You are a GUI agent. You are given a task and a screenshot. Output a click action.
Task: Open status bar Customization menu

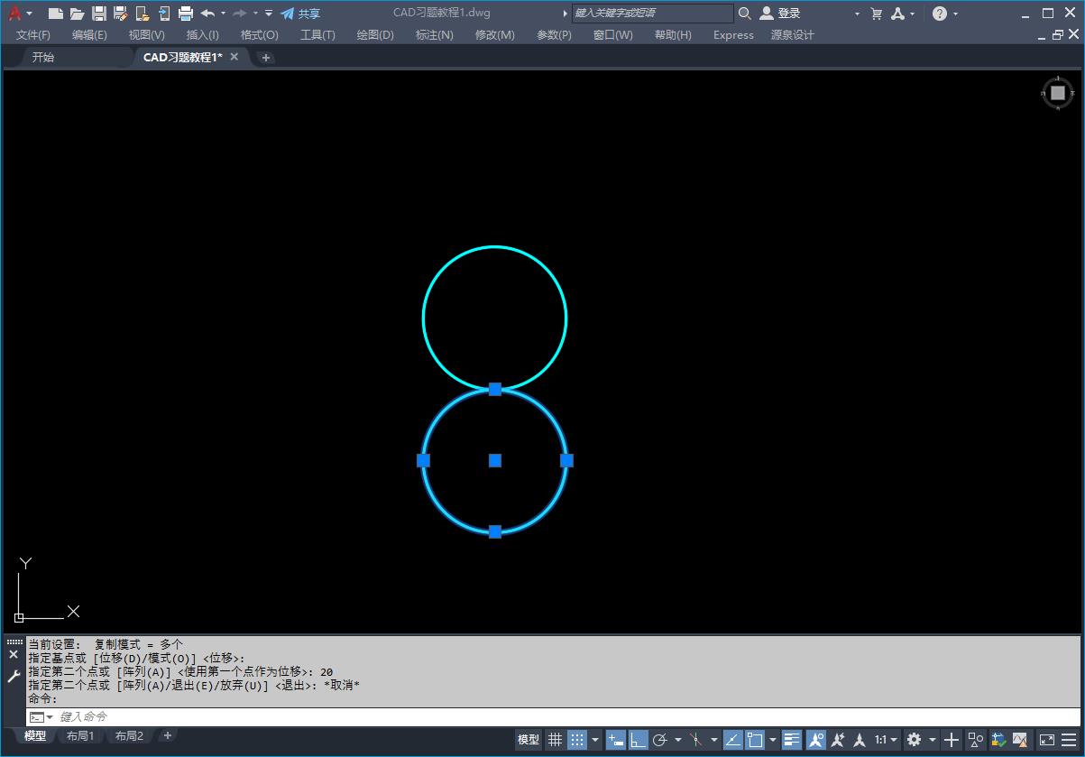tap(1069, 740)
